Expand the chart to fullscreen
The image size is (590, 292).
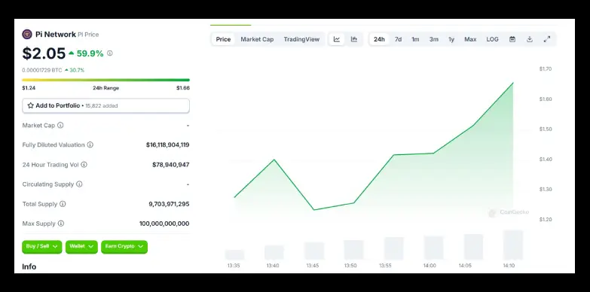[547, 39]
